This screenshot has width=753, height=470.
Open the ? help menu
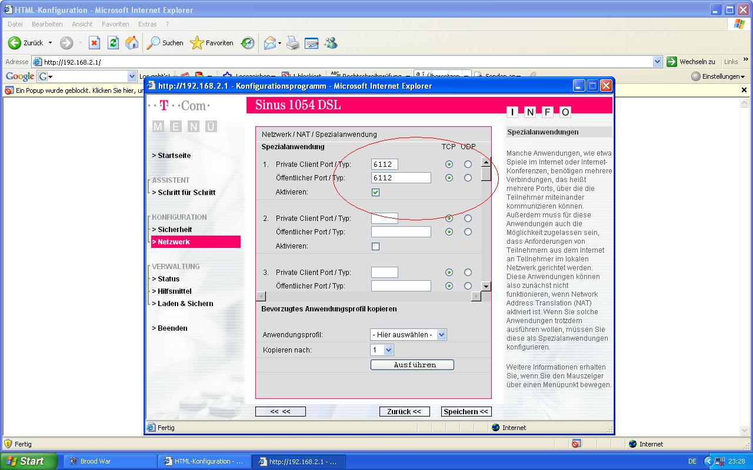point(168,24)
